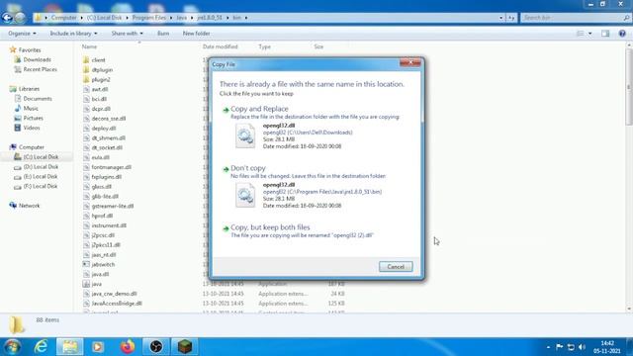633x356 pixels.
Task: Click New folder in the toolbar
Action: 196,34
